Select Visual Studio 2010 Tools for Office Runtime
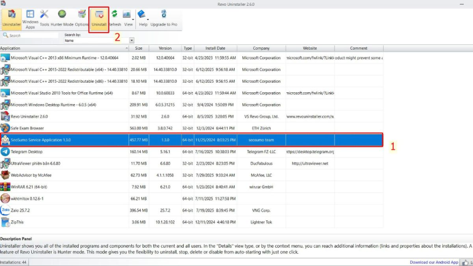This screenshot has height=266, width=473. pos(192,93)
